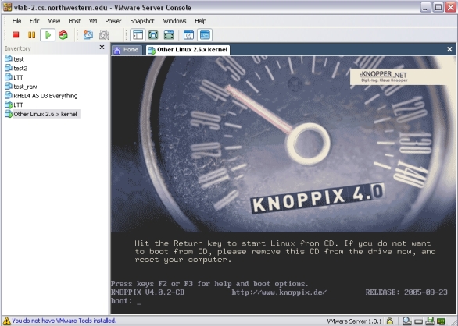This screenshot has height=326, width=458.
Task: Open the Help menu
Action: 200,21
